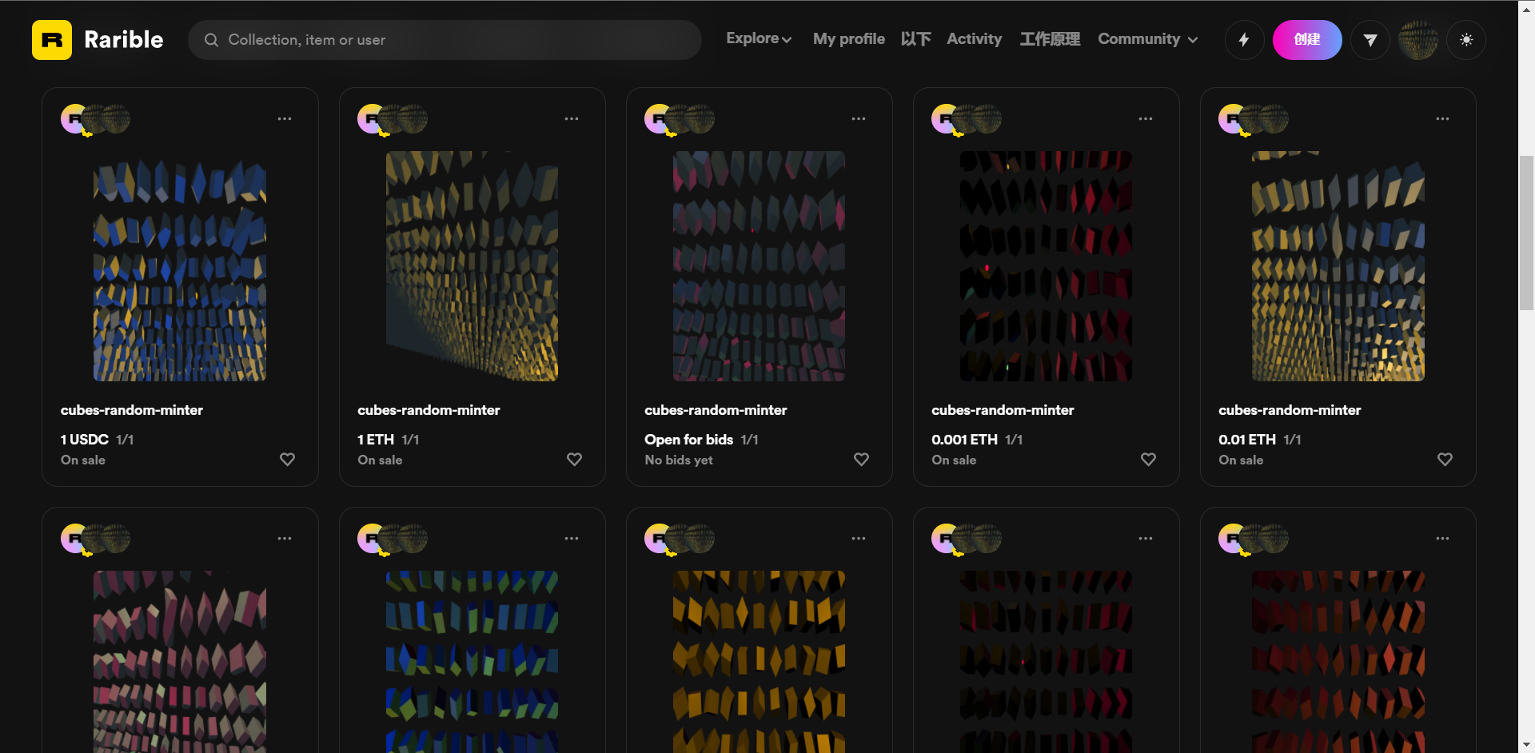This screenshot has width=1535, height=753.
Task: Open the 0.01 ETH card title link
Action: pos(1290,410)
